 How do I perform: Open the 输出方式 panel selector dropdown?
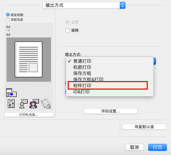(84, 5)
